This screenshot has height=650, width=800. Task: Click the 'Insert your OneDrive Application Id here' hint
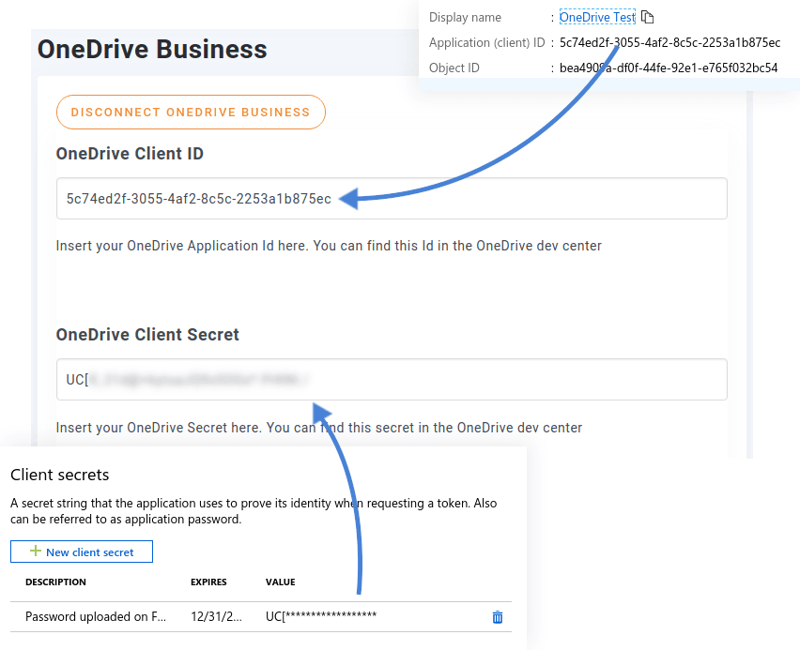pyautogui.click(x=329, y=246)
